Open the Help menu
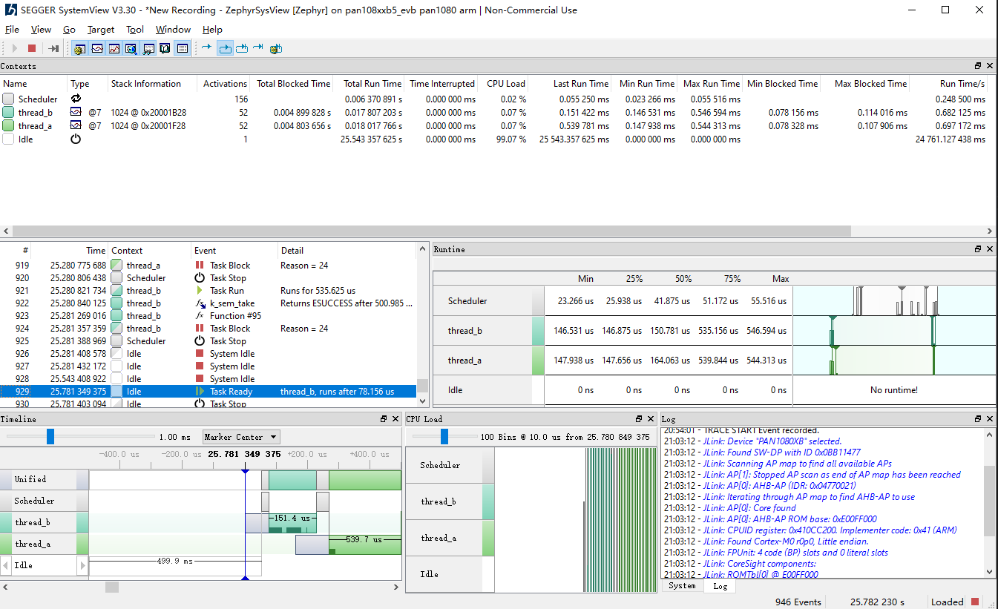This screenshot has width=998, height=609. click(212, 30)
